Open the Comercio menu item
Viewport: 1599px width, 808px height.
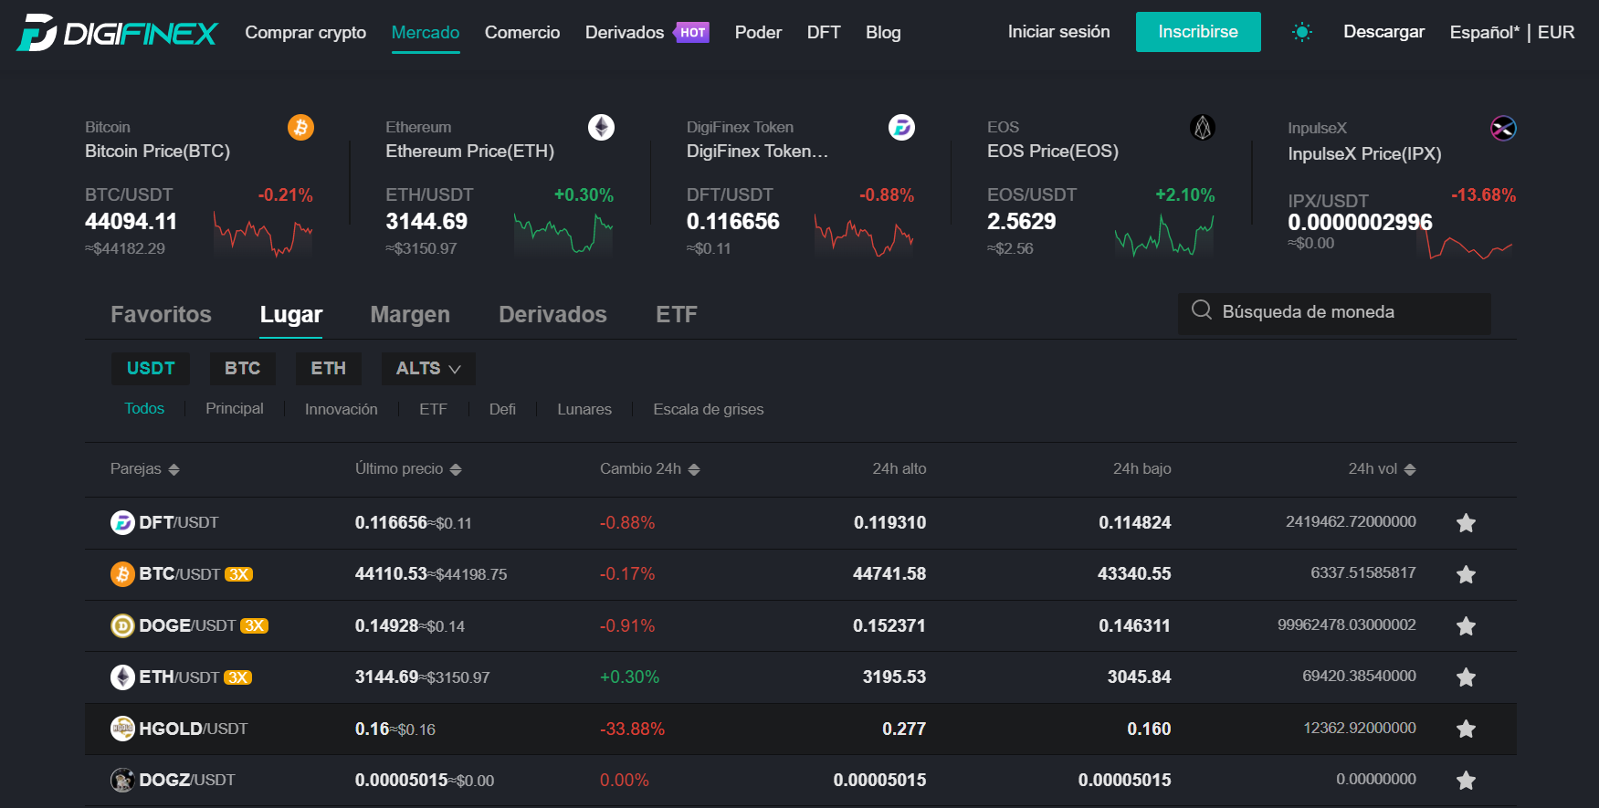522,32
